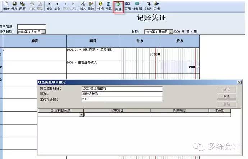Close the 现金流量项目指定 dialog

(239, 82)
